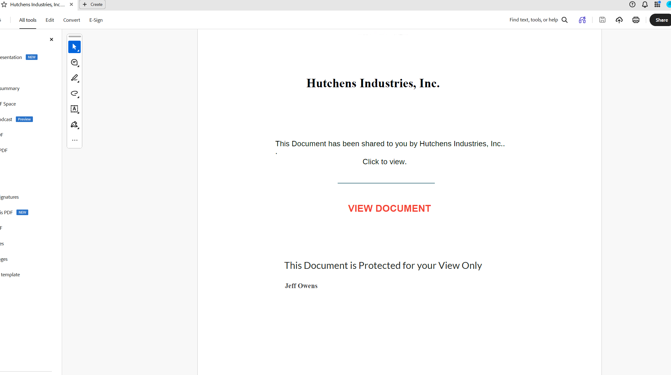Screen dimensions: 671x375
Task: Click the 'is PDF' NEW tool entry
Action: click(x=14, y=213)
